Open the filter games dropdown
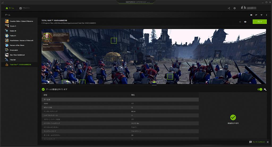The image size is (272, 147). point(261,15)
